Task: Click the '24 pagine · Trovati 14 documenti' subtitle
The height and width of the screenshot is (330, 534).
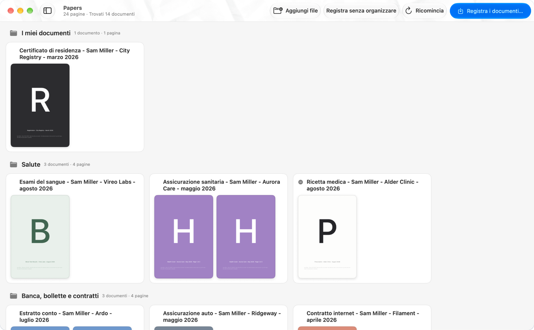Action: [x=99, y=14]
